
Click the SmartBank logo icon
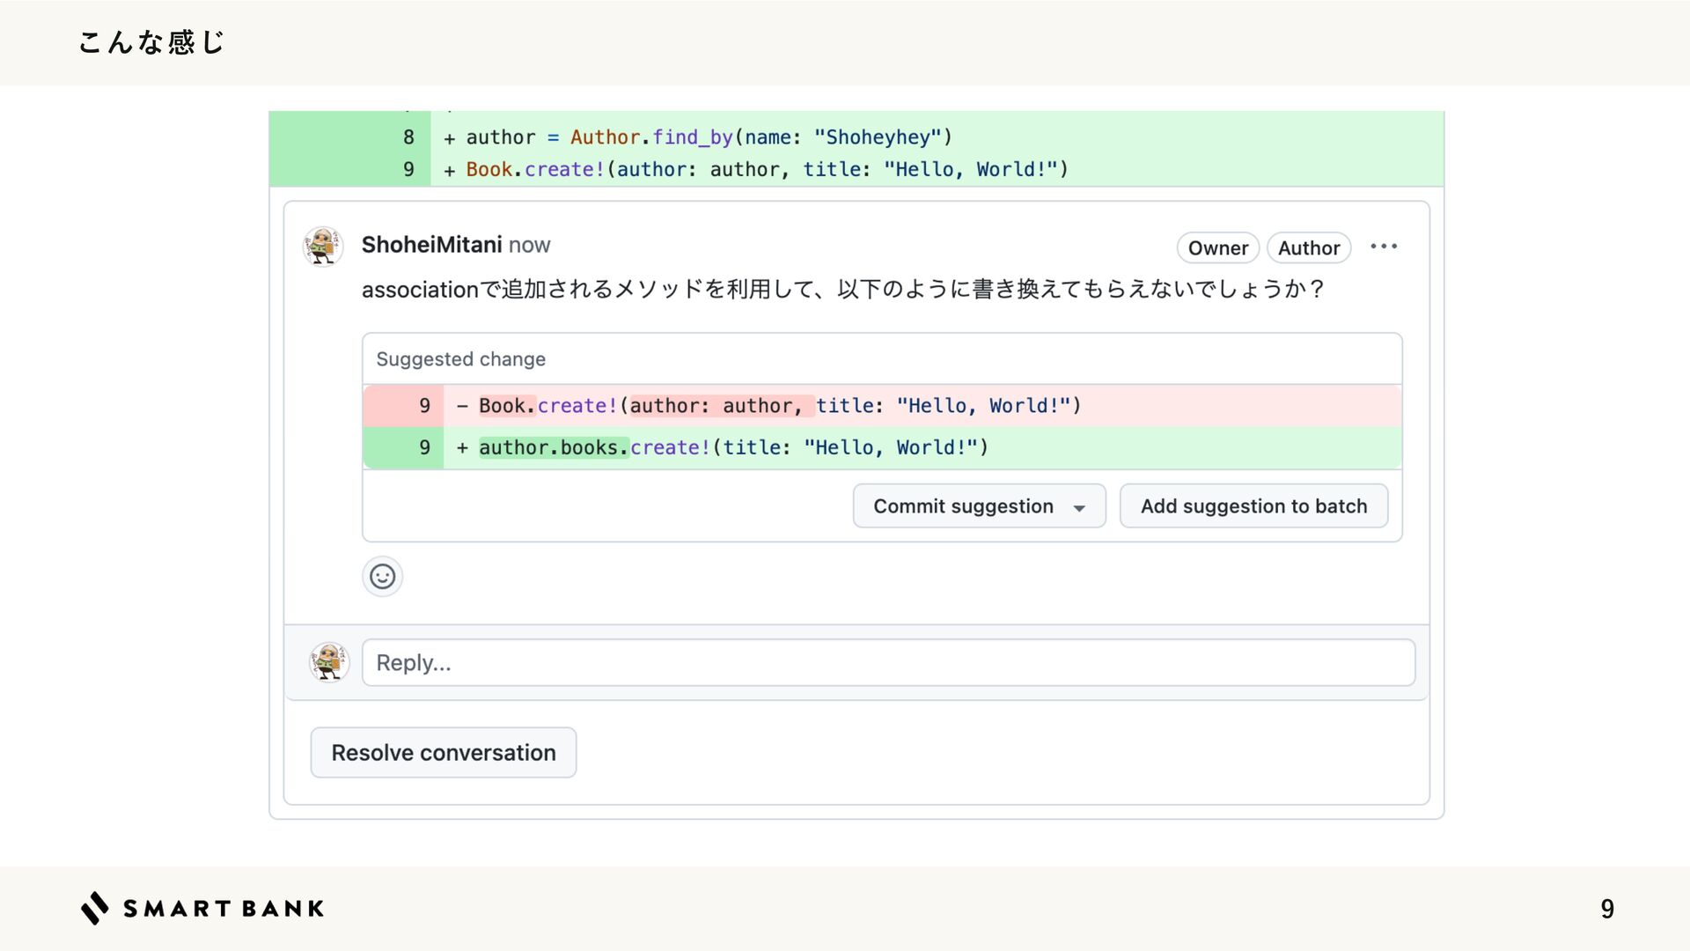point(95,908)
